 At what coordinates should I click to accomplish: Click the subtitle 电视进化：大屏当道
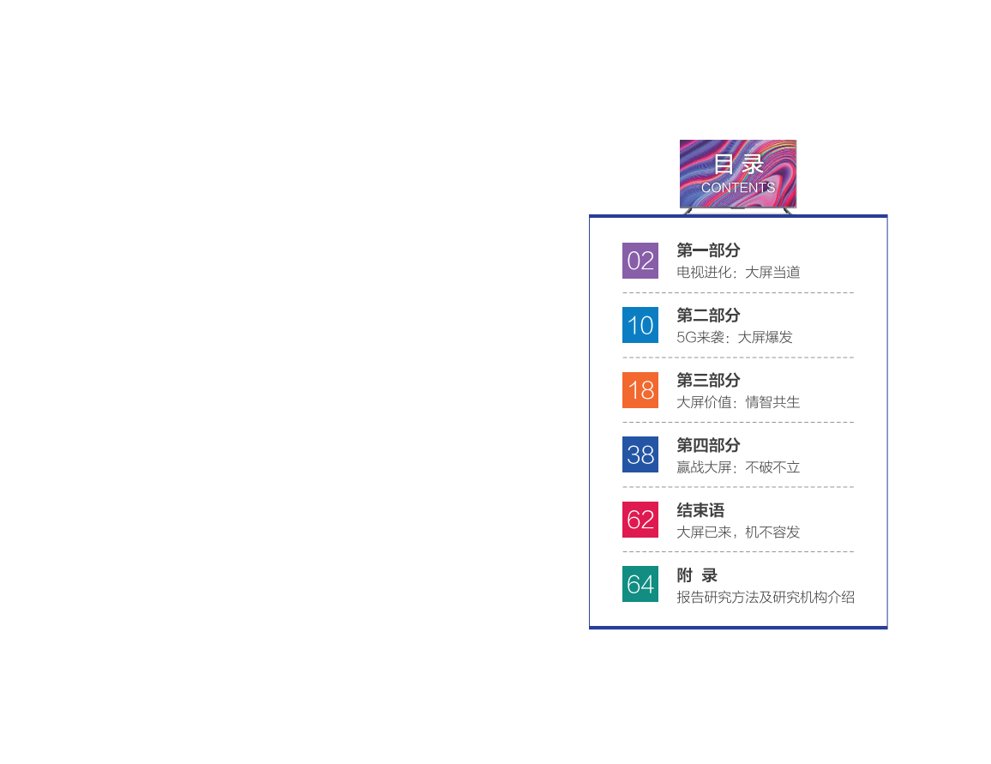(x=736, y=273)
